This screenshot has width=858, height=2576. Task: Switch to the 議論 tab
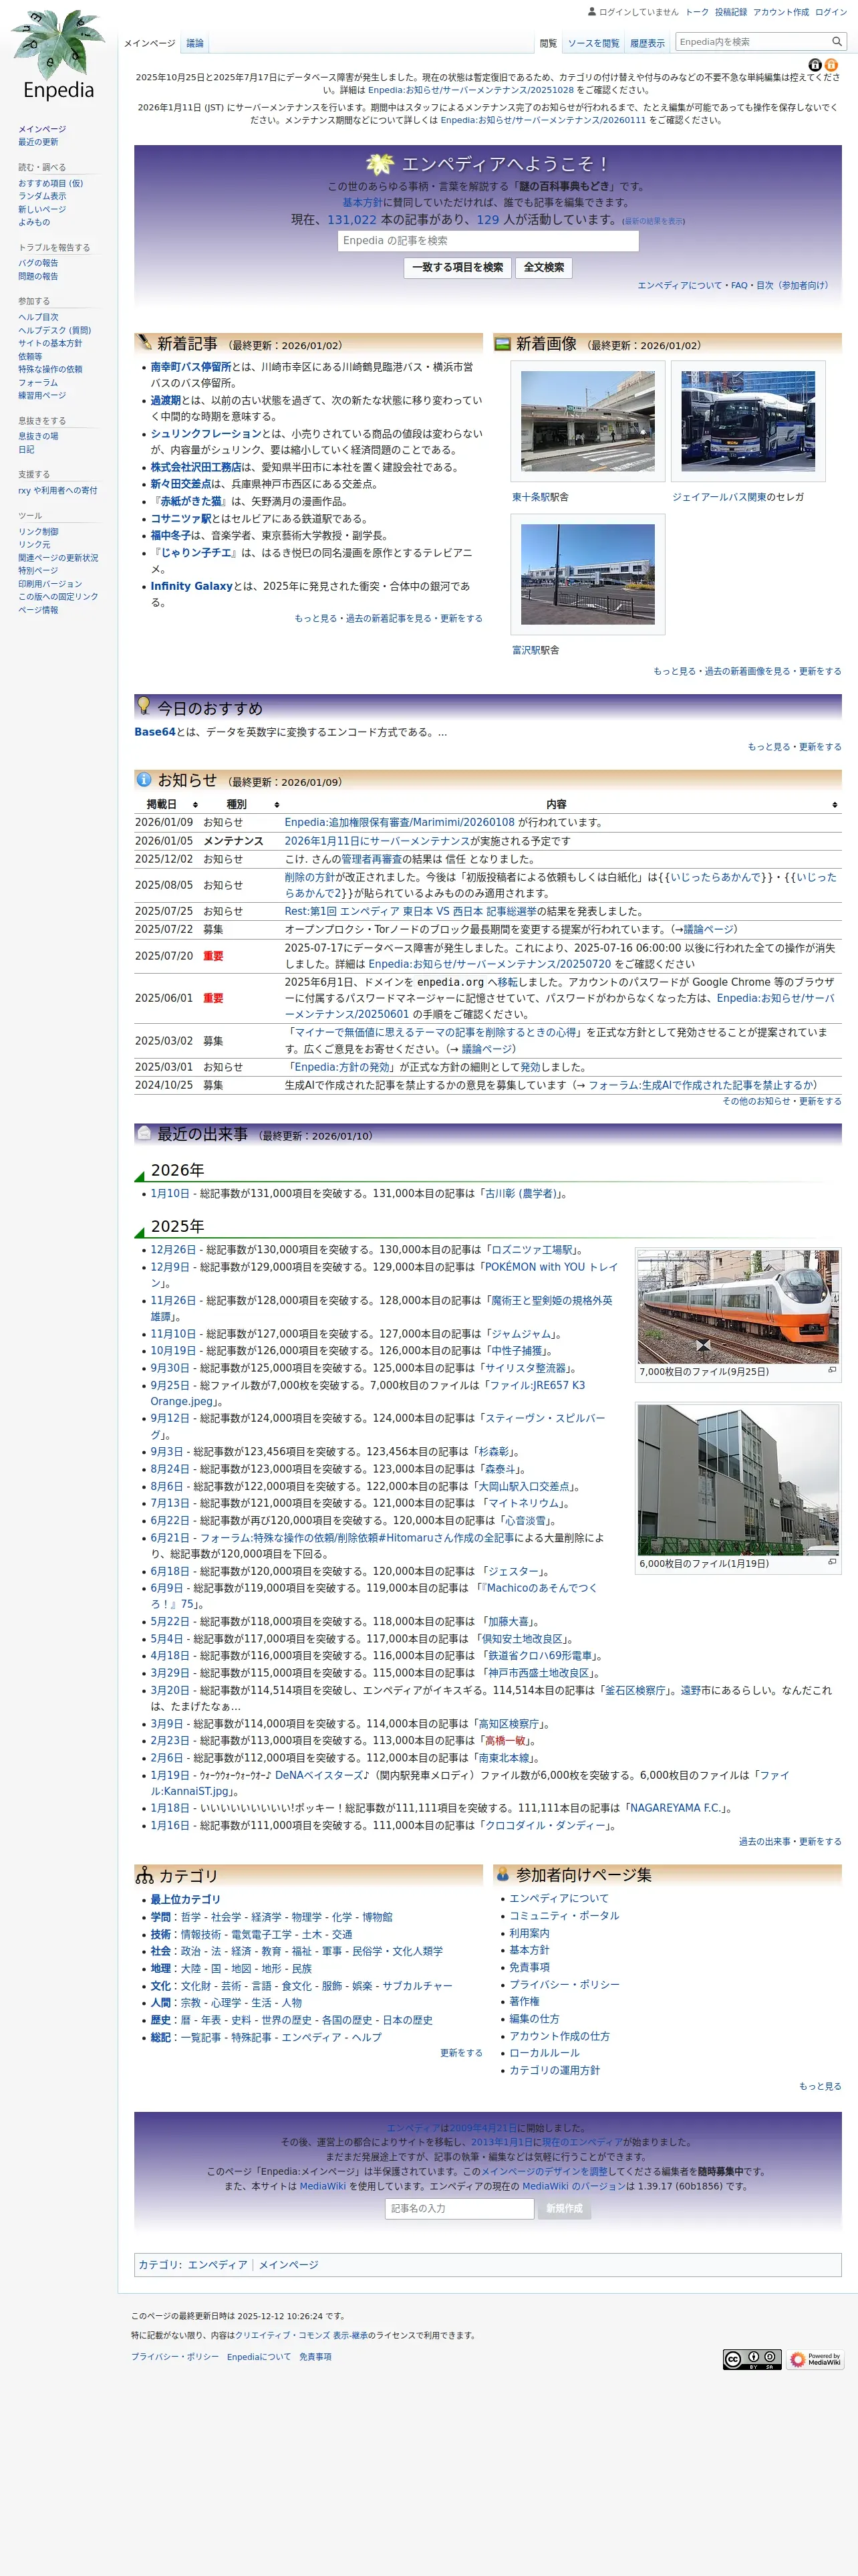click(x=194, y=43)
